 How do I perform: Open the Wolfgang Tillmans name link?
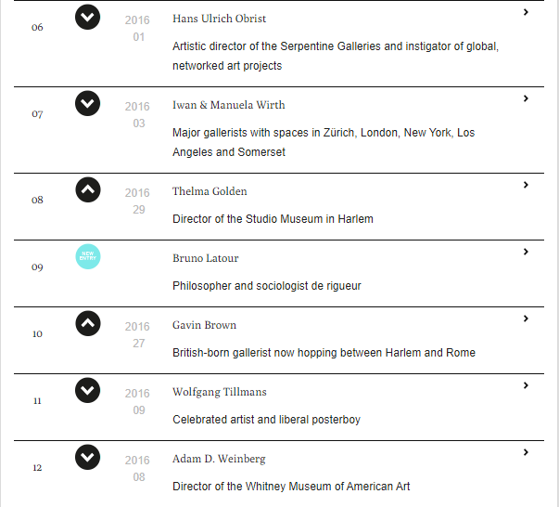pos(218,393)
